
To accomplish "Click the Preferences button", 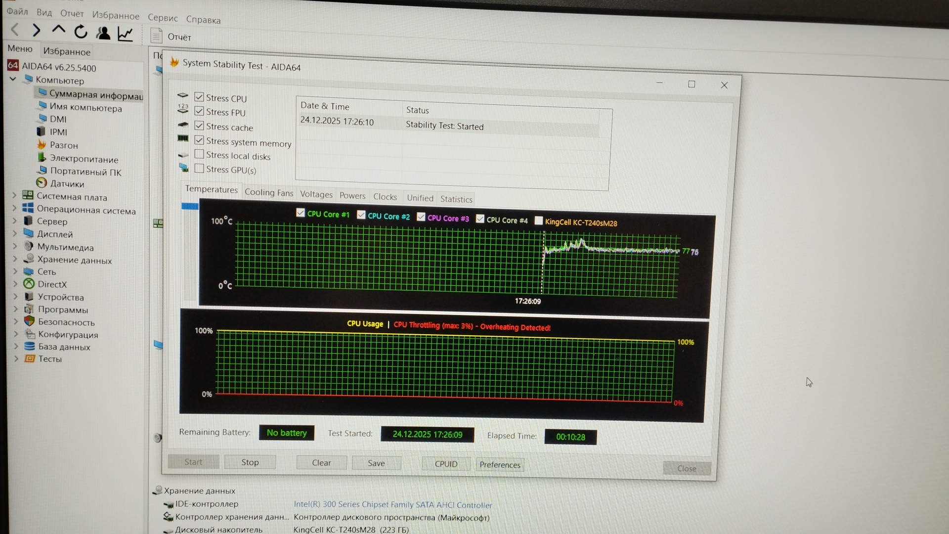I will coord(500,465).
